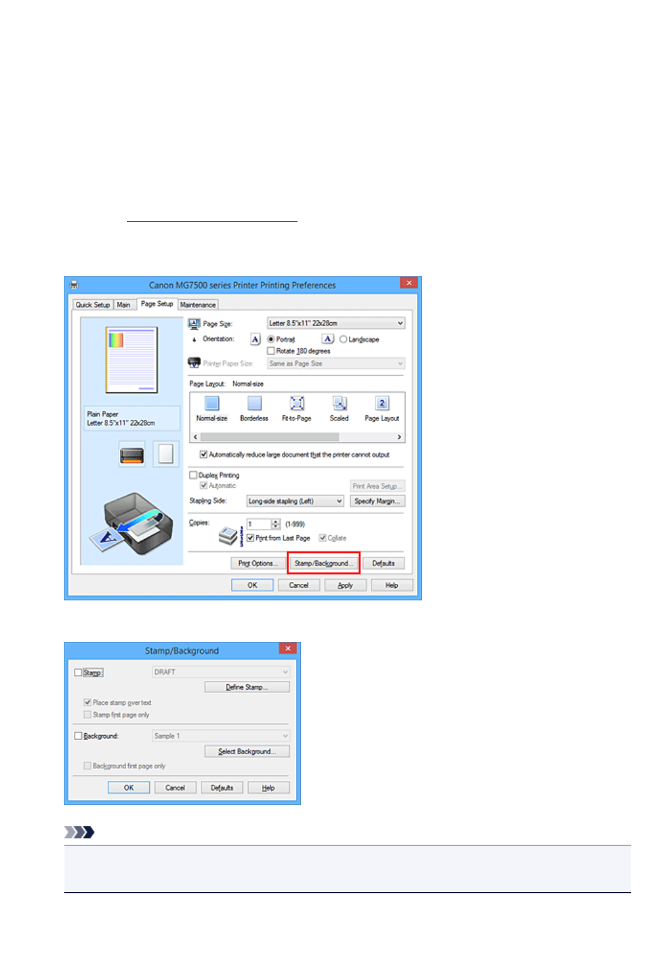Click the Apply button

click(345, 585)
